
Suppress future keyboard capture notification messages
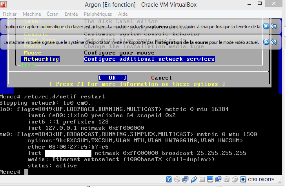pos(274,26)
